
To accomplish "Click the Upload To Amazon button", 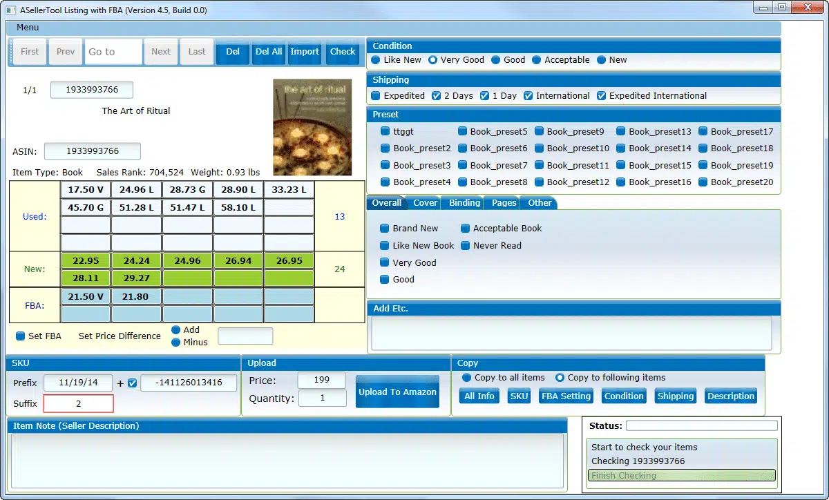I will click(x=397, y=392).
